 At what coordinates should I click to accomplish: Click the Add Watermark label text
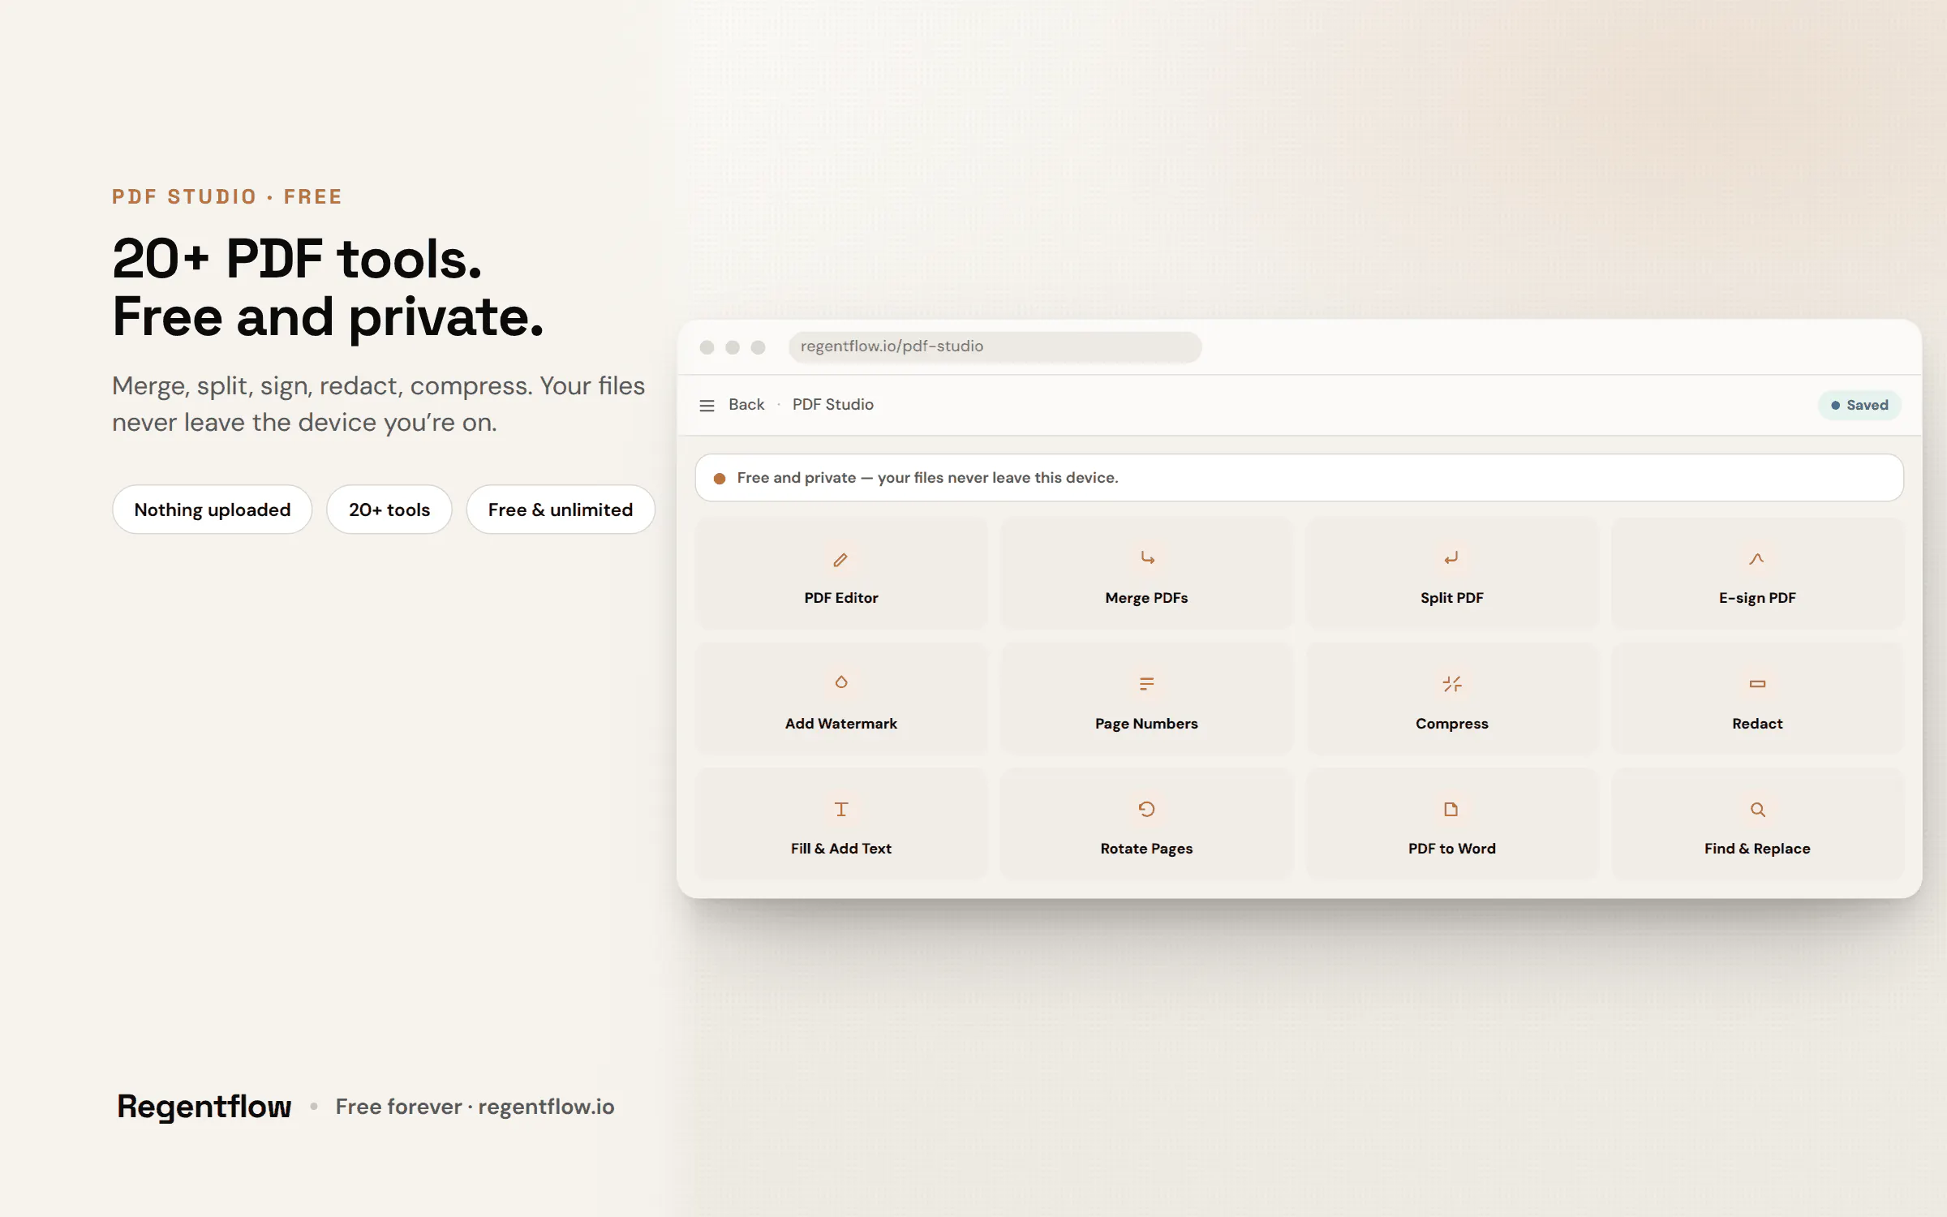pyautogui.click(x=840, y=724)
